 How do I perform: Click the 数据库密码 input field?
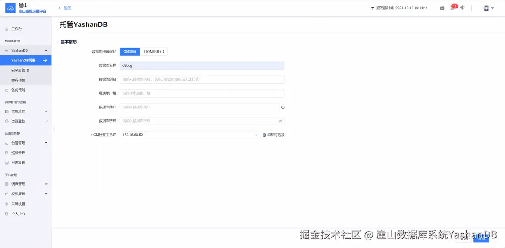[x=202, y=121]
